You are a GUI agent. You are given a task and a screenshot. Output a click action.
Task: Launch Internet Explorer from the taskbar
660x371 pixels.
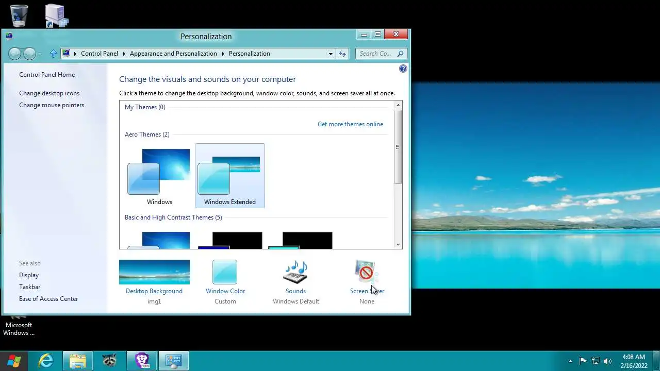tap(46, 361)
